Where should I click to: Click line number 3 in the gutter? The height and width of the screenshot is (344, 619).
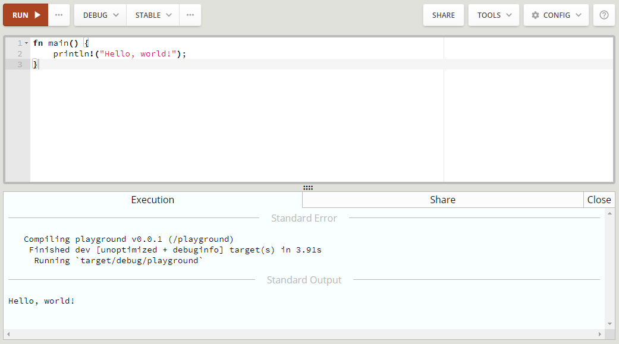point(20,64)
